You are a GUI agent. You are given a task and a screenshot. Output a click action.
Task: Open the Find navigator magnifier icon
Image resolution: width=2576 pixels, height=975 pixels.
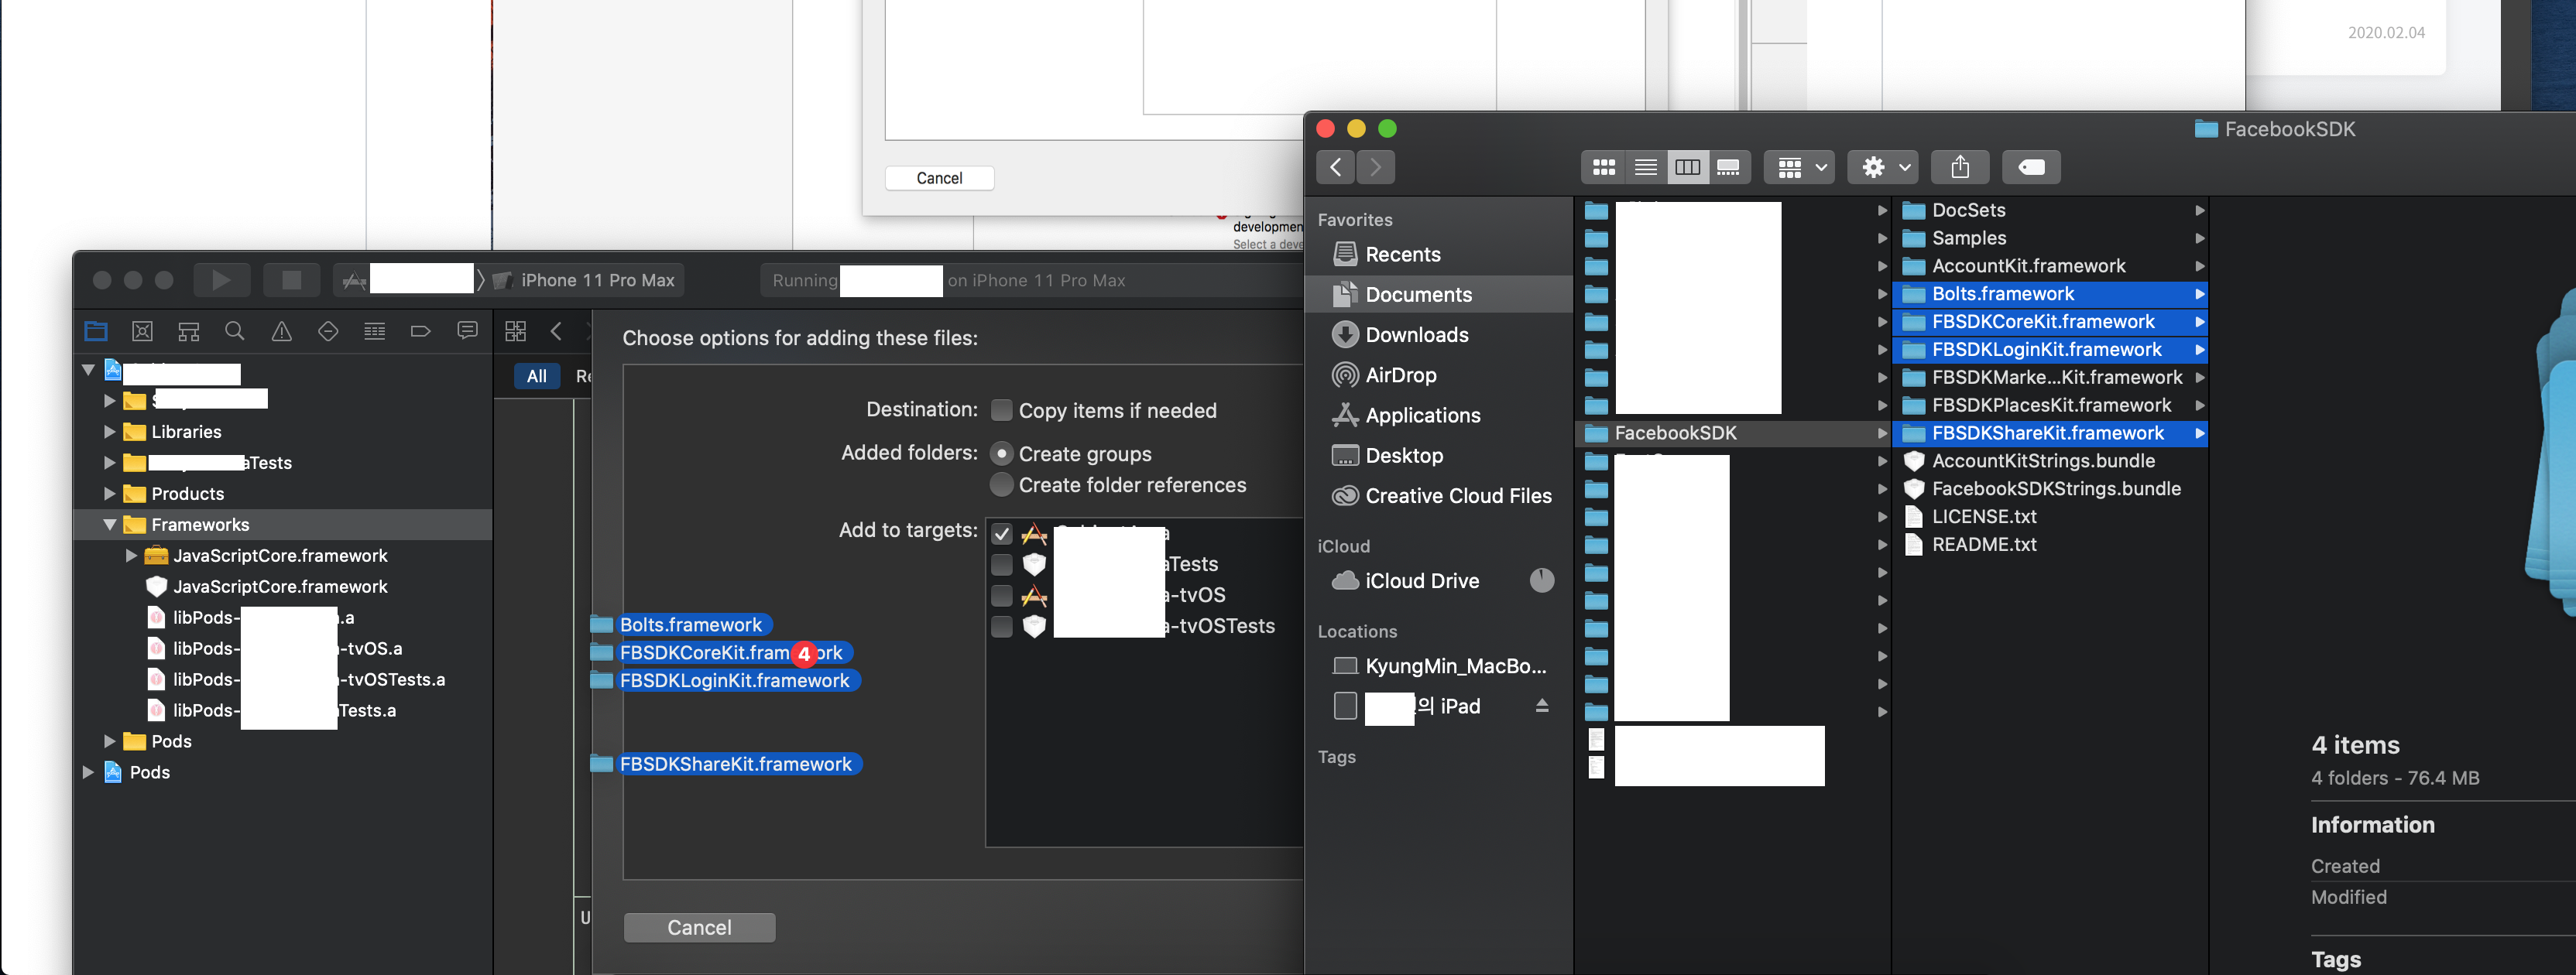(x=235, y=332)
